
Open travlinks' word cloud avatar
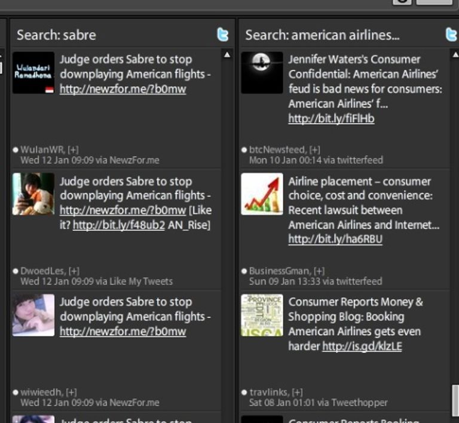click(x=262, y=315)
